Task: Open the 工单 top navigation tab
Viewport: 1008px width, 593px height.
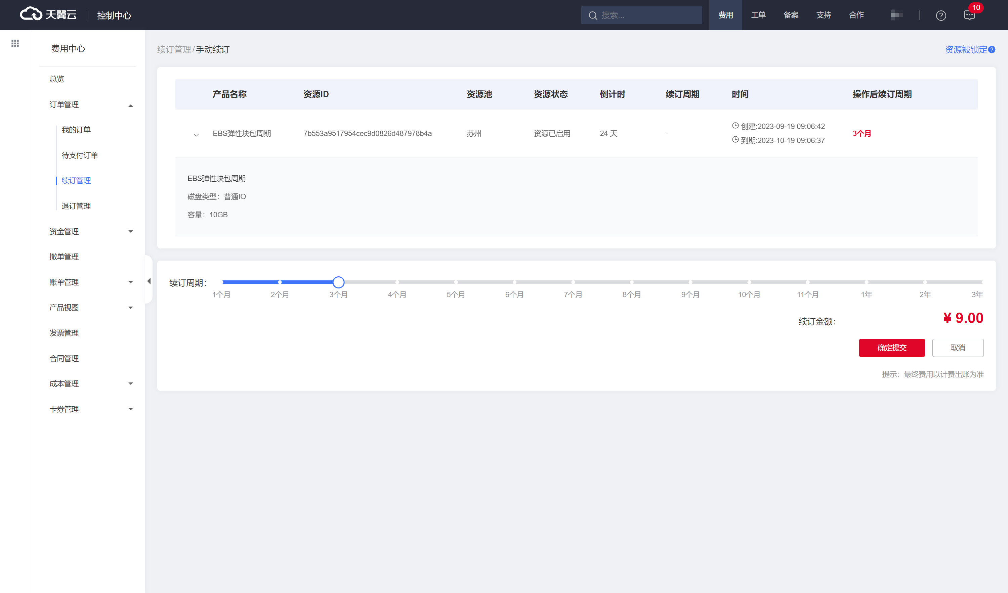Action: pyautogui.click(x=758, y=15)
